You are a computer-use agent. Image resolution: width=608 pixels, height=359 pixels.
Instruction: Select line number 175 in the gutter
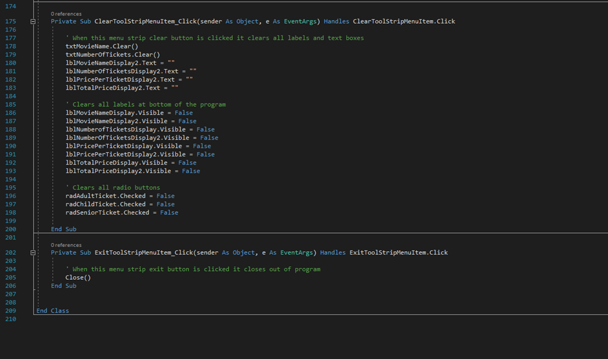tap(11, 21)
